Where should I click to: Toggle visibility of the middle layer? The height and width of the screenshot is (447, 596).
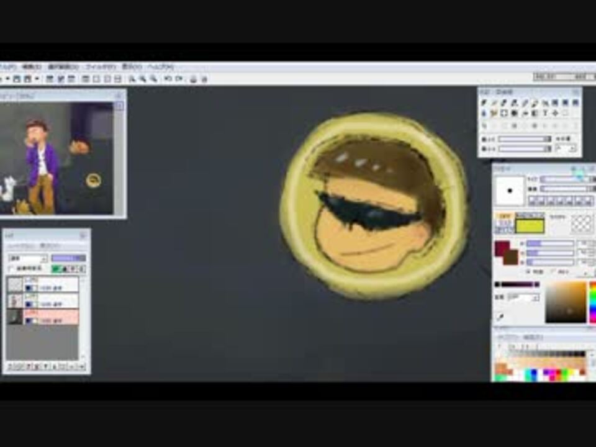pos(28,305)
